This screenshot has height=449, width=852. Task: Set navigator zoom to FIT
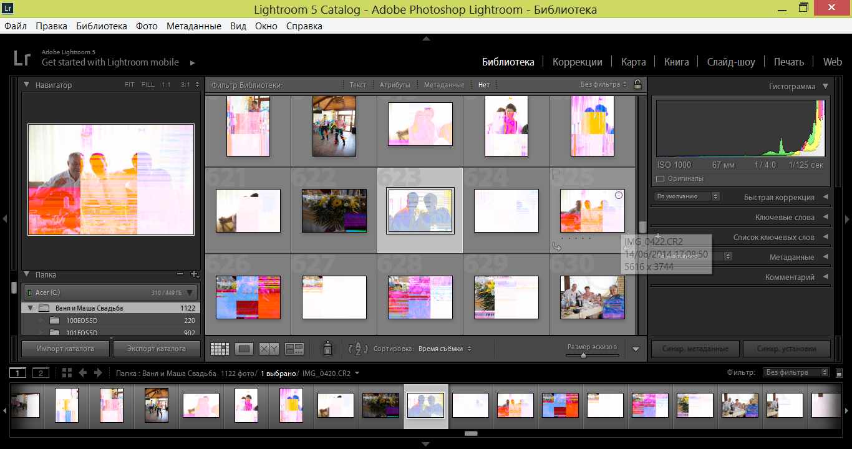point(130,85)
